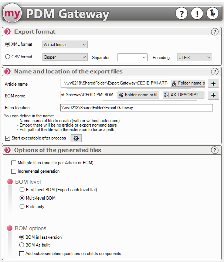
Task: Click the exclamation info icon in header
Action: 197,14
